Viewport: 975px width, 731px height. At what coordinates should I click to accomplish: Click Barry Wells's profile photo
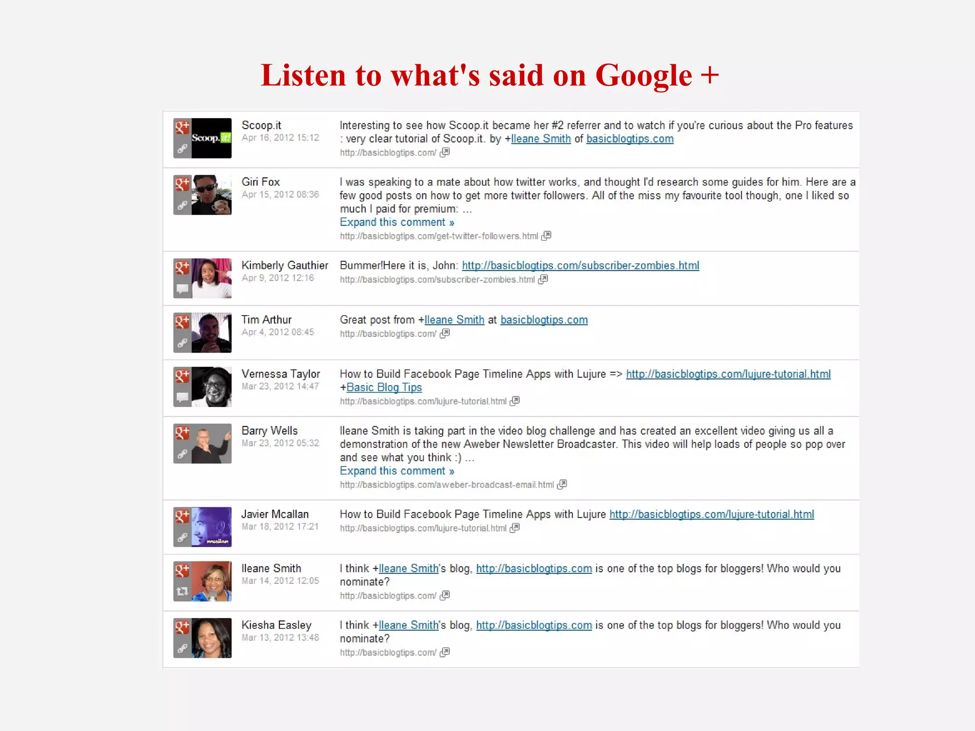211,444
